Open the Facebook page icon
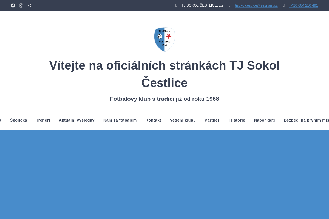This screenshot has height=219, width=329. [13, 5]
